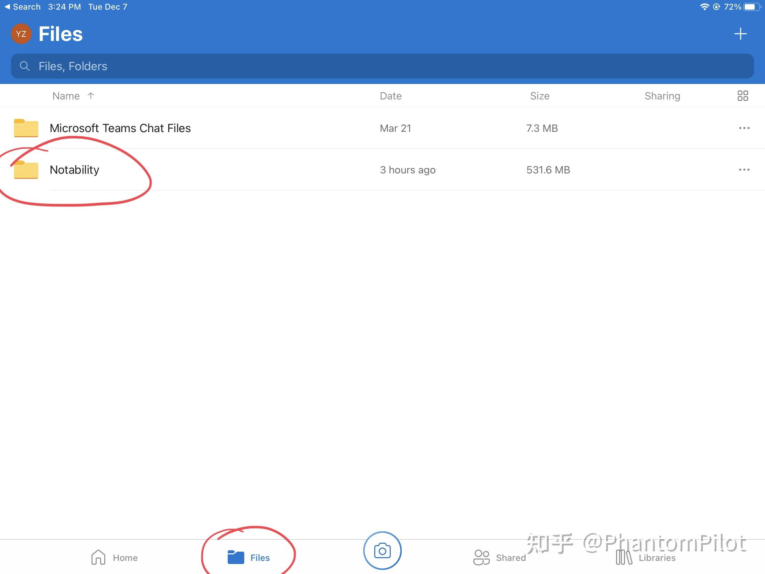This screenshot has height=574, width=765.
Task: Tap the plus button to add files
Action: pos(741,34)
